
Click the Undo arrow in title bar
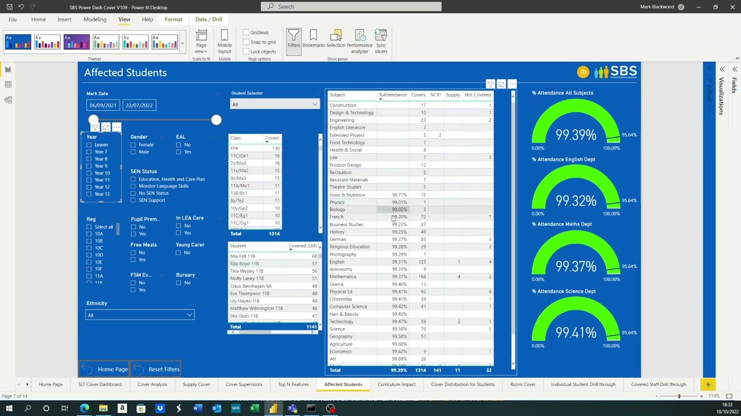click(21, 7)
